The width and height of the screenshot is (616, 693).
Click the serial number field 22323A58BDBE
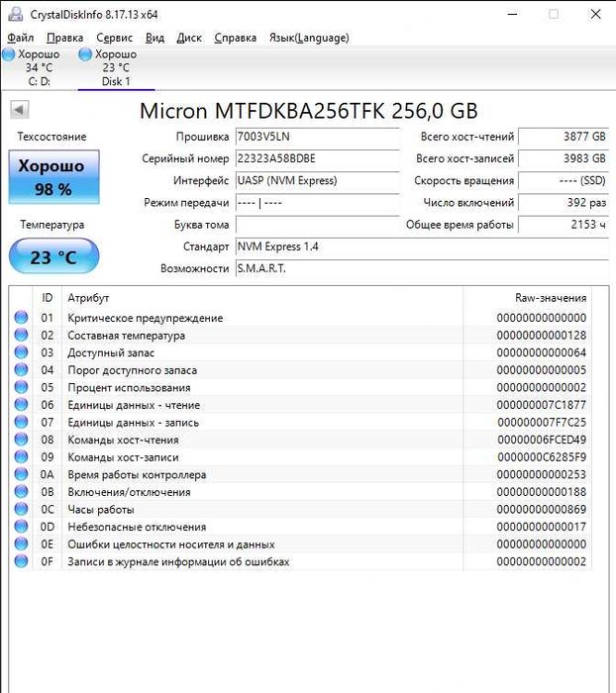tap(318, 158)
